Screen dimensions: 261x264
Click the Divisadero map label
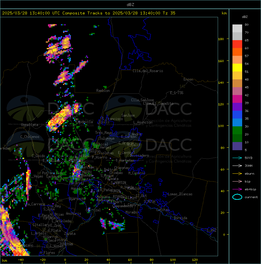pos(139,156)
